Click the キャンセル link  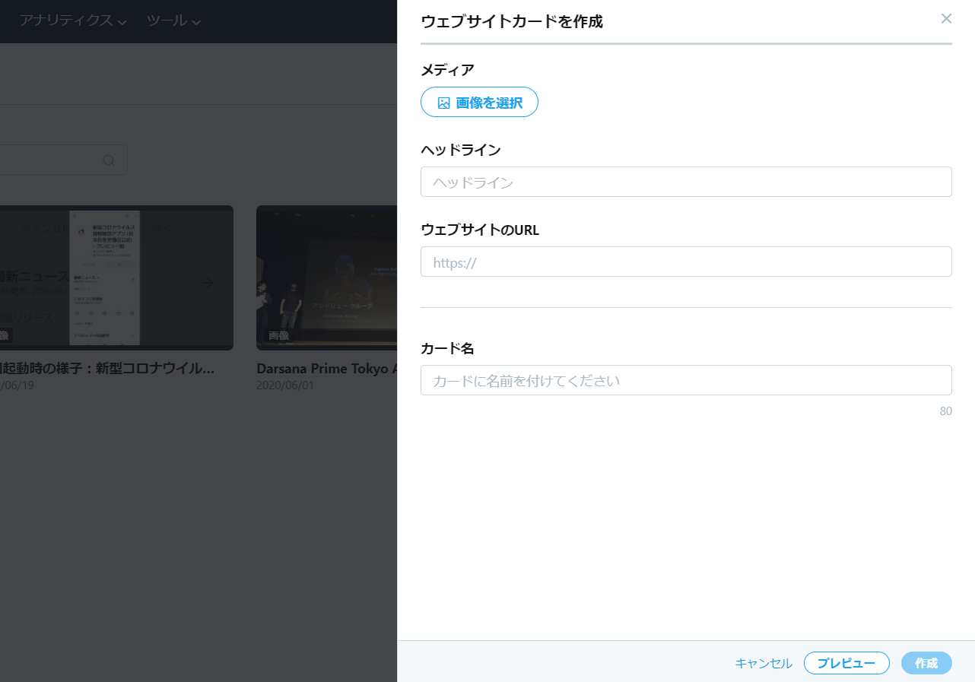(x=764, y=663)
